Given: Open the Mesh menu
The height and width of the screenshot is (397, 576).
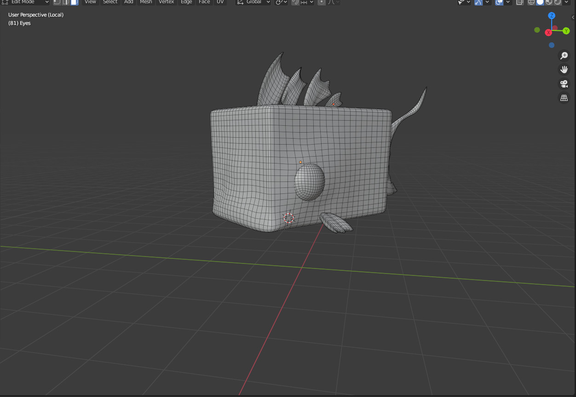Looking at the screenshot, I should pyautogui.click(x=146, y=2).
